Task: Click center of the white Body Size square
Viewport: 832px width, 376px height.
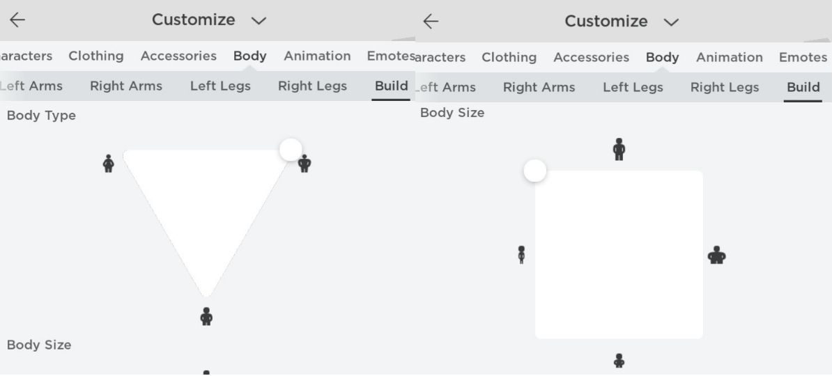Action: pyautogui.click(x=619, y=255)
